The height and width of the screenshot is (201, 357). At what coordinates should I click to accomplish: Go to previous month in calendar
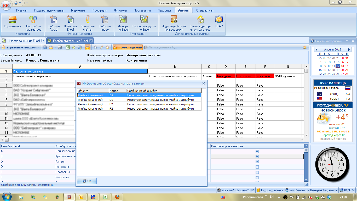[x=316, y=49]
